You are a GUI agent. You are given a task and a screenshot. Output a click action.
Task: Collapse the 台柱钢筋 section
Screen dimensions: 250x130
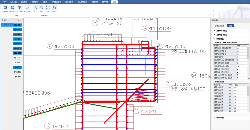(x=214, y=39)
